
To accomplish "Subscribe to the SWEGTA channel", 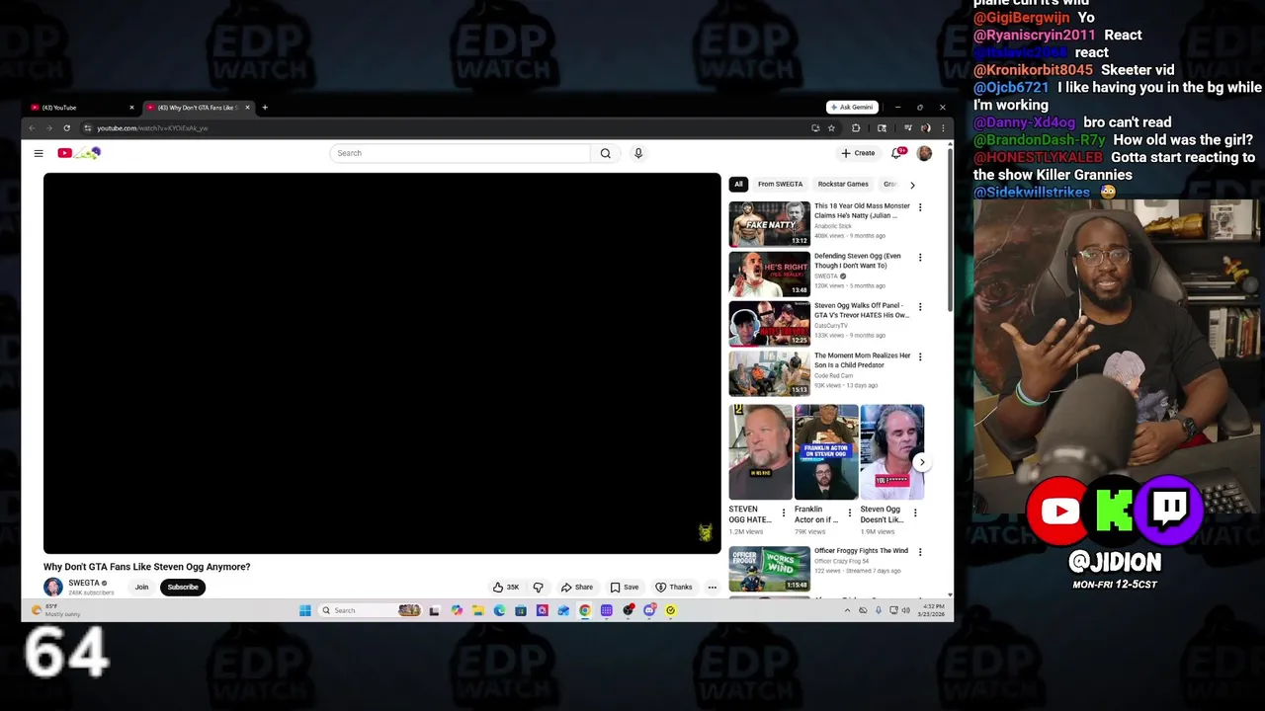I will point(183,587).
